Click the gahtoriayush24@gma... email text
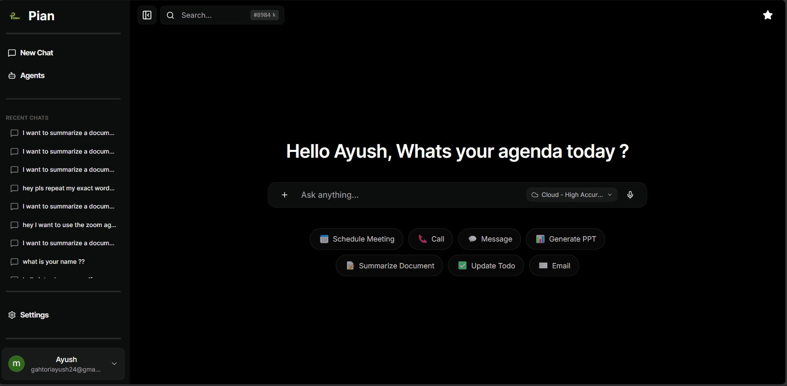Image resolution: width=787 pixels, height=386 pixels. coord(66,369)
